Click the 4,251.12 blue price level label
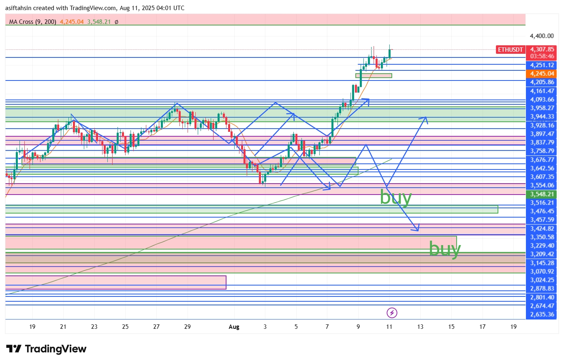 [x=542, y=65]
